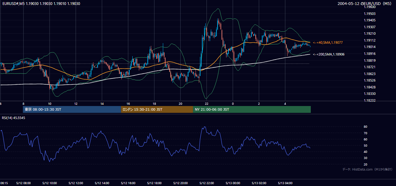The image size is (396, 186).
Task: Click price axis value 1.18623
Action: coord(369,74)
